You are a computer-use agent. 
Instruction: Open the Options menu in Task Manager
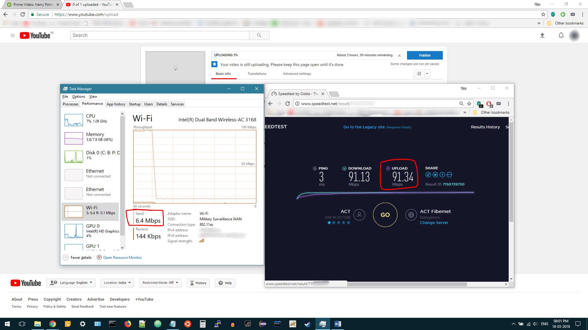pyautogui.click(x=79, y=97)
